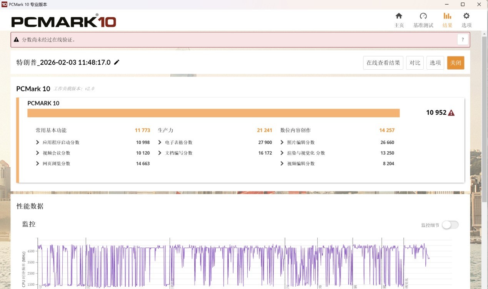Expand 照片编辑分数 details

point(282,142)
